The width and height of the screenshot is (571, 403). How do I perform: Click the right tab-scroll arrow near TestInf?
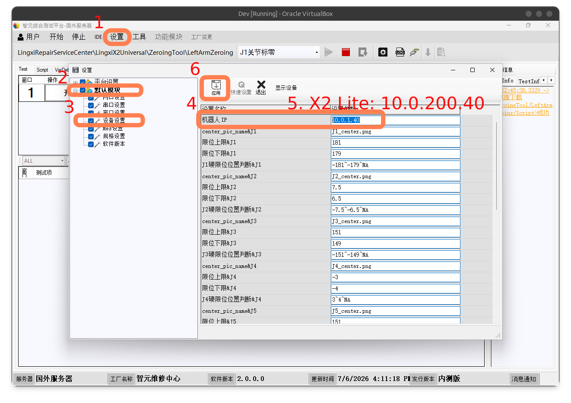[x=551, y=80]
